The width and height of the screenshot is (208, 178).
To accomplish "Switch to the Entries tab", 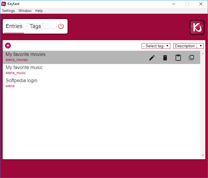I will (x=14, y=26).
